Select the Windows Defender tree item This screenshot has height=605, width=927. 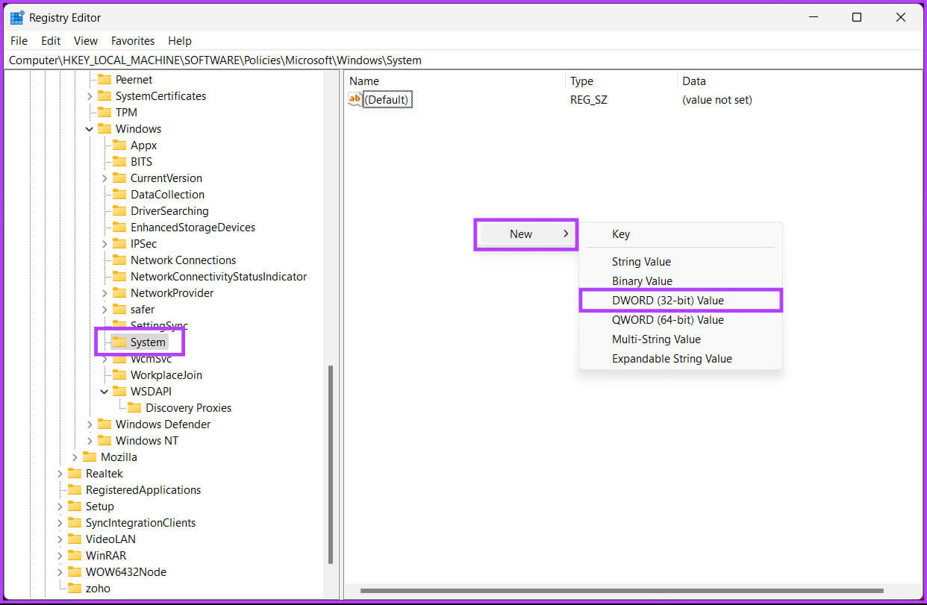click(x=163, y=424)
